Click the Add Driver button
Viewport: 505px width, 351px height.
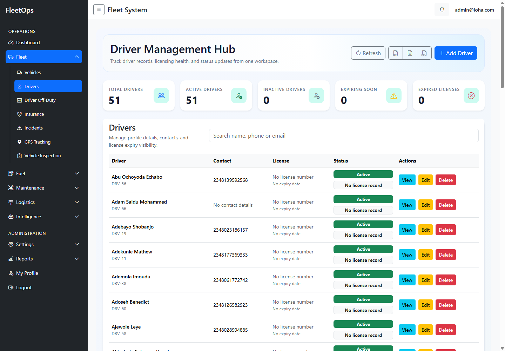[x=456, y=53]
